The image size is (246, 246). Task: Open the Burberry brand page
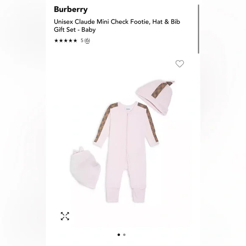point(71,9)
